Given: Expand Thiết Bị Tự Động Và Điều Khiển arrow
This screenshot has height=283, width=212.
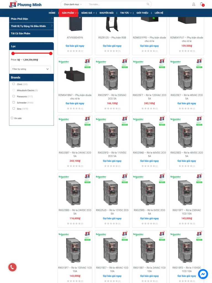Looking at the screenshot, I should coord(52,26).
